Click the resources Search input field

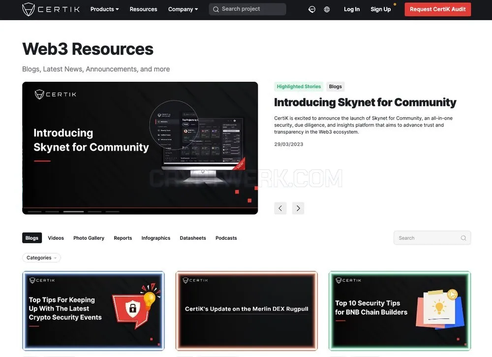coord(432,238)
